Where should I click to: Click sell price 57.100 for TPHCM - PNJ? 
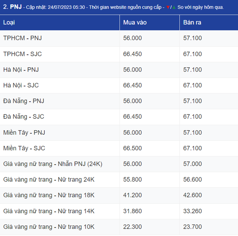coord(193,38)
